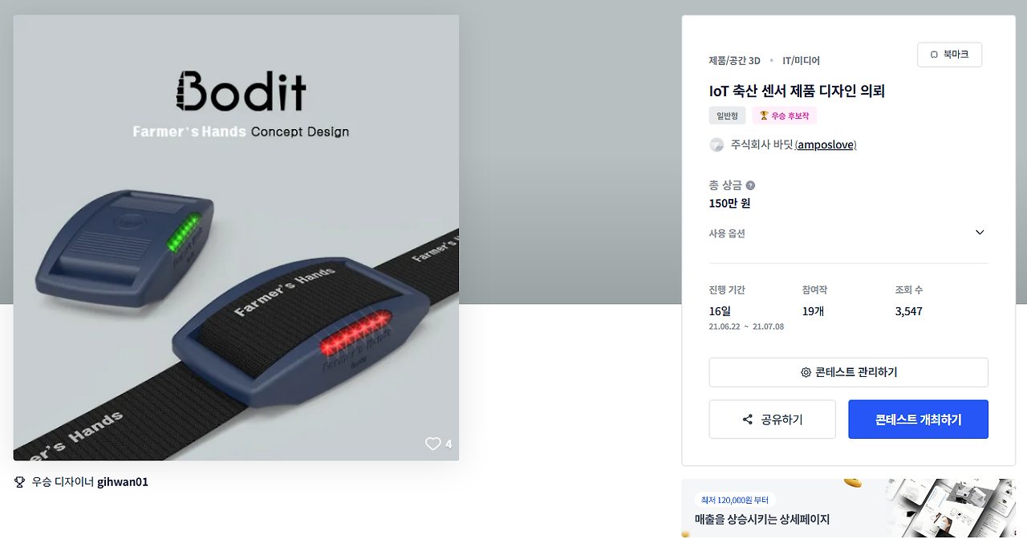Open the amposlove profile link
This screenshot has width=1027, height=539.
click(826, 145)
